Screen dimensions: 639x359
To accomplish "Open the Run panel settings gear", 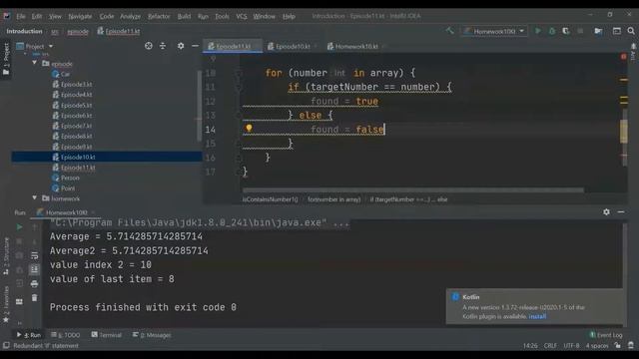I will pos(606,212).
